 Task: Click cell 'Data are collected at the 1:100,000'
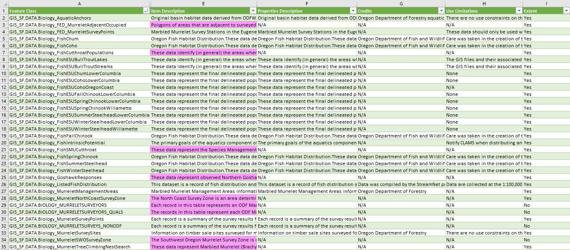pos(484,184)
